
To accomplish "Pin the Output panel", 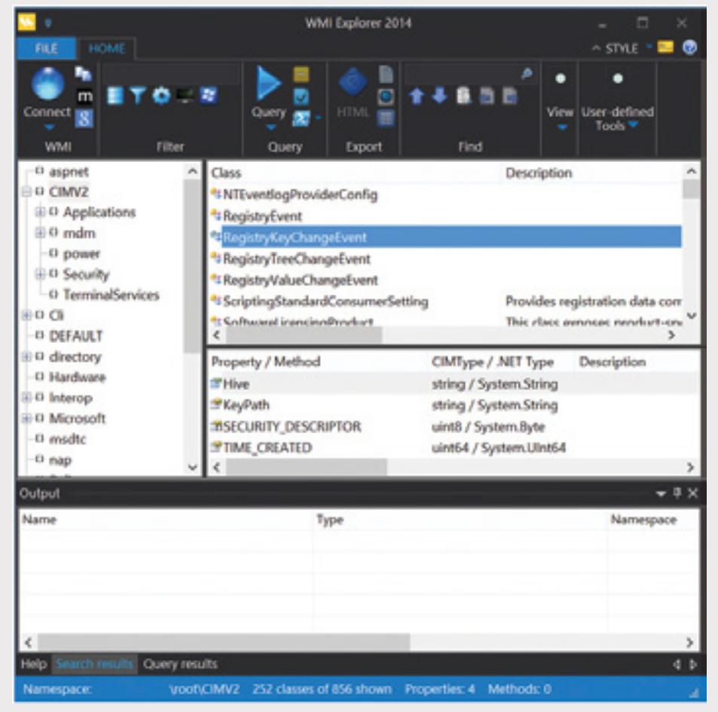I will pos(677,494).
